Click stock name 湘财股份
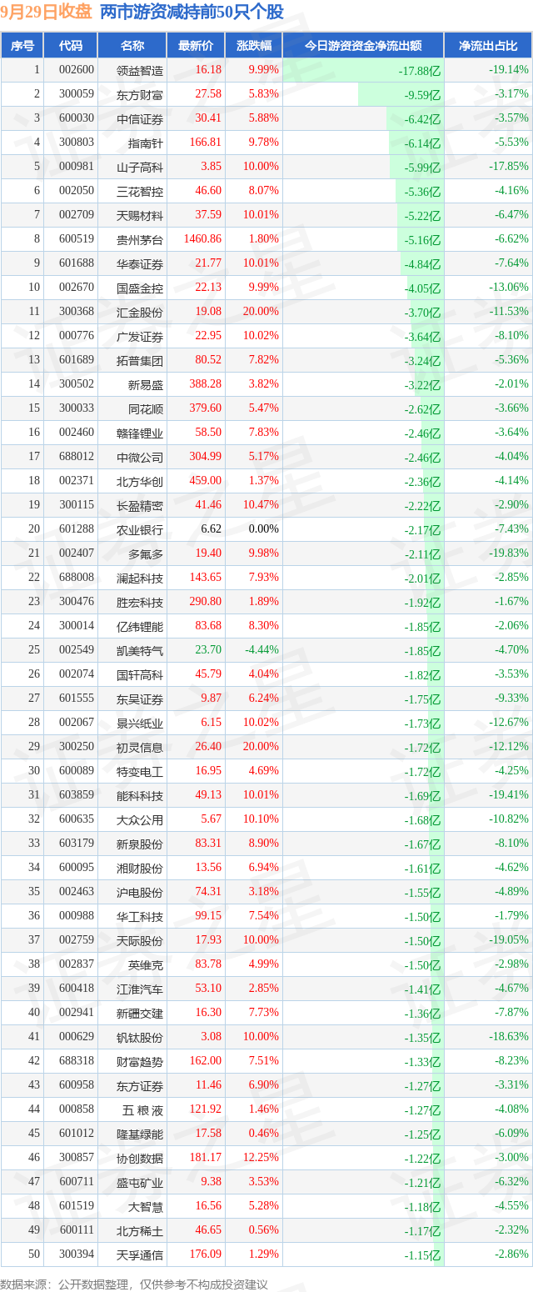 coord(140,869)
